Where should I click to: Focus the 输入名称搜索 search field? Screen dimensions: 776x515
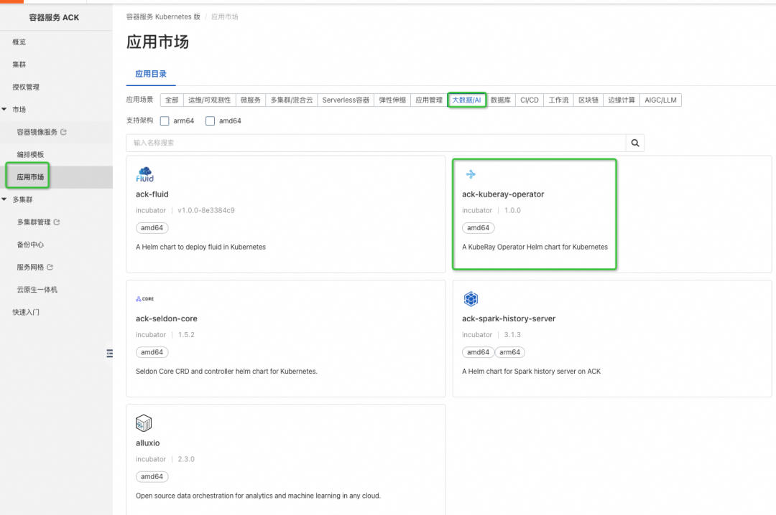coord(376,143)
